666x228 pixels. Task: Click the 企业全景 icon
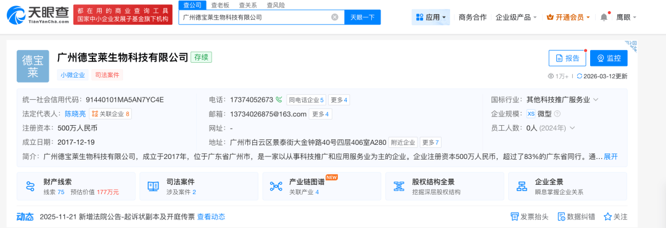coord(522,186)
